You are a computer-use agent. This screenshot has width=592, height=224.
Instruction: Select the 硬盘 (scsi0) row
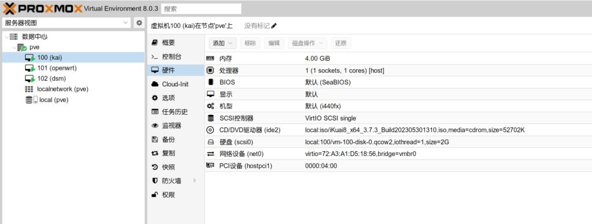398,142
